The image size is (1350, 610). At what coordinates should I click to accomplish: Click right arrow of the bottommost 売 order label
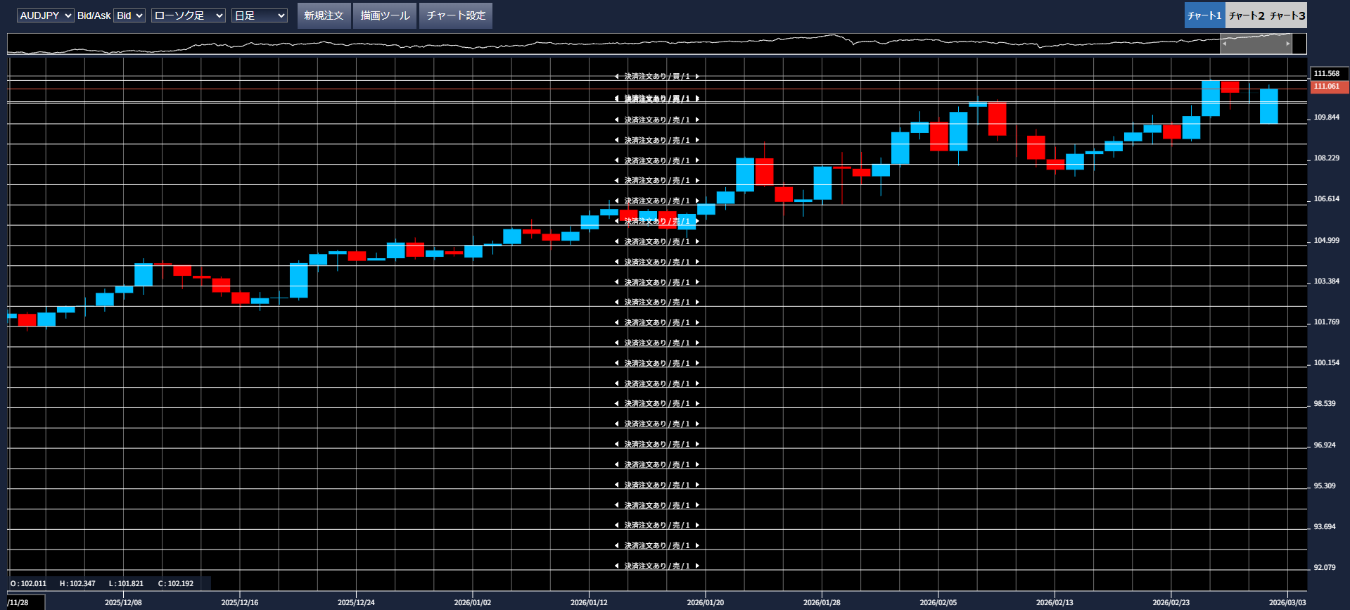[697, 566]
